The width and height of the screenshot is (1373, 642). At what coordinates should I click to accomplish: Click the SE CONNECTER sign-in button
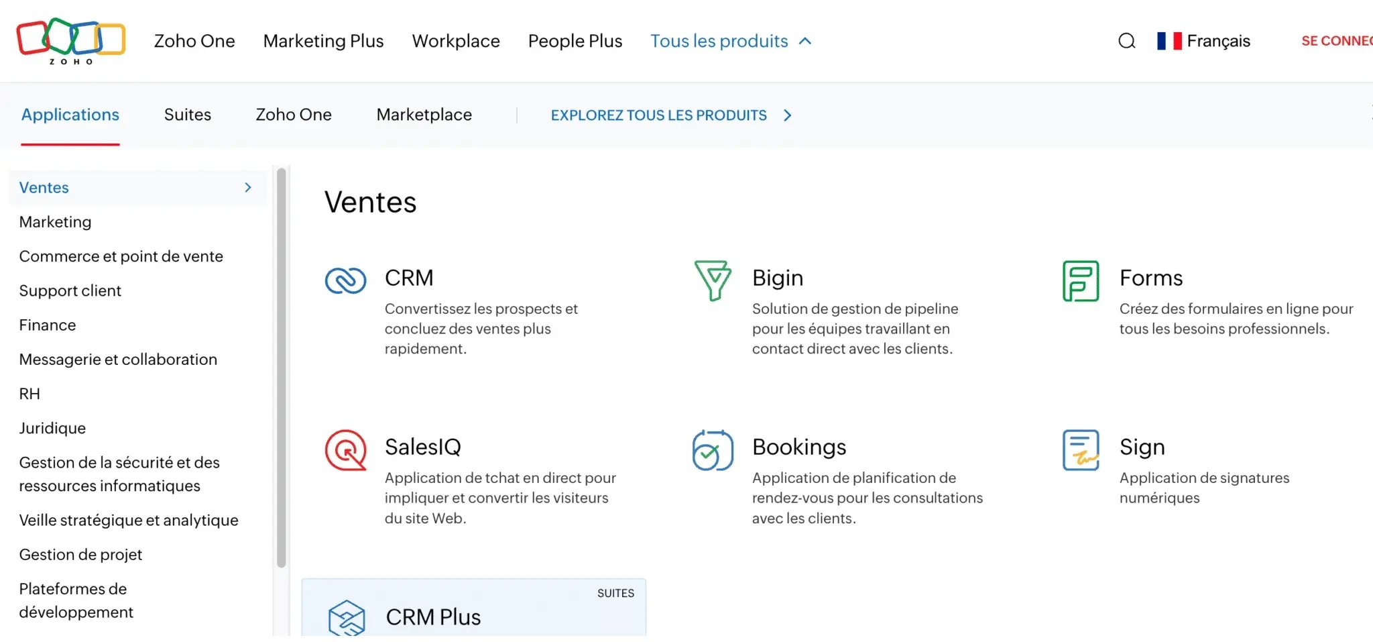pos(1336,41)
